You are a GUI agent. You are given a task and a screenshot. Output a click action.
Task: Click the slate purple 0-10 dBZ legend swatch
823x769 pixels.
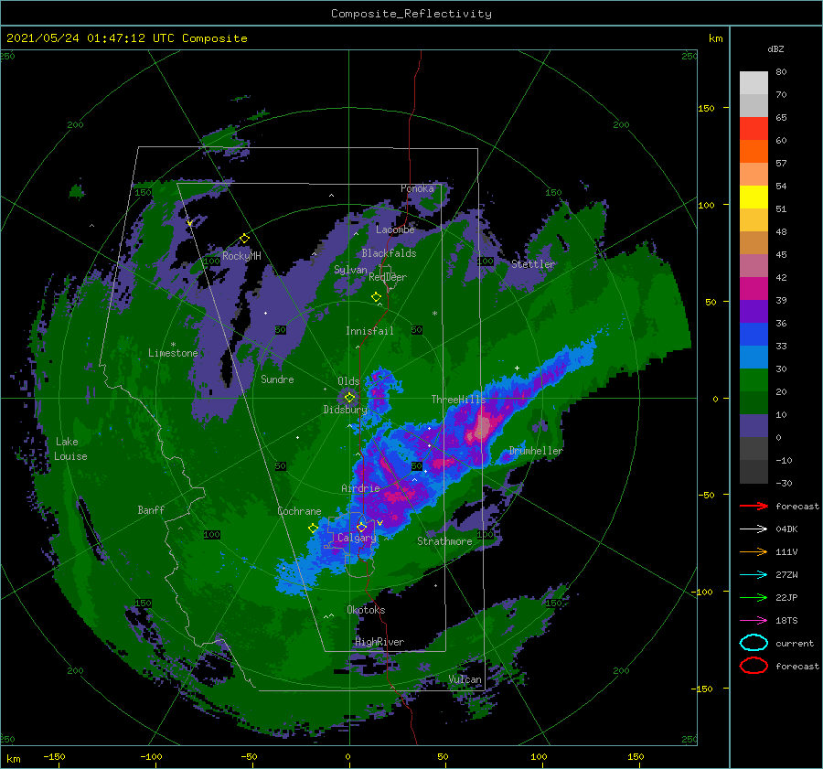[x=754, y=426]
